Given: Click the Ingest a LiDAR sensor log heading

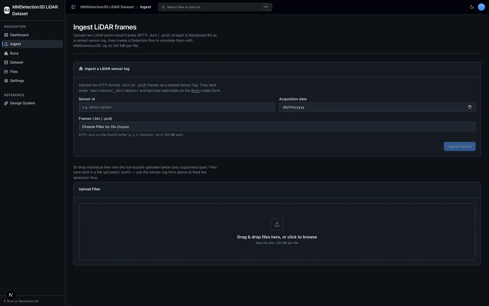Looking at the screenshot, I should point(107,69).
